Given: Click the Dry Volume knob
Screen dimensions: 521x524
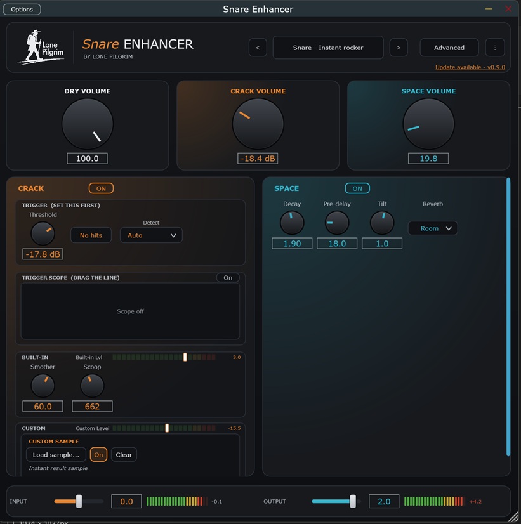Looking at the screenshot, I should (88, 124).
